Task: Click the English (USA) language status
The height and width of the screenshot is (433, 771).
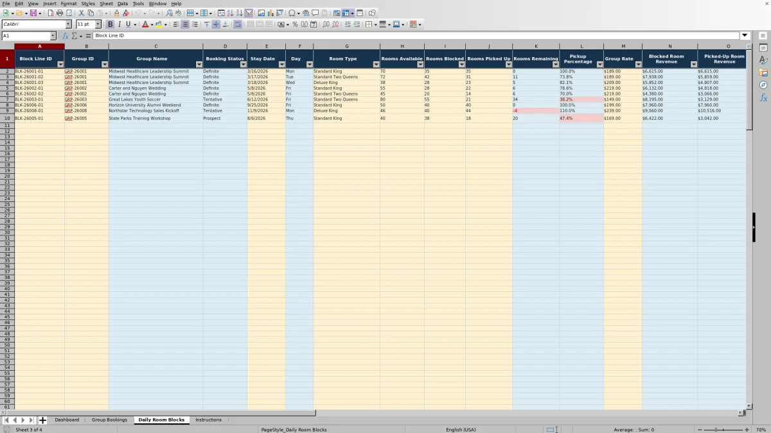Action: click(x=461, y=430)
